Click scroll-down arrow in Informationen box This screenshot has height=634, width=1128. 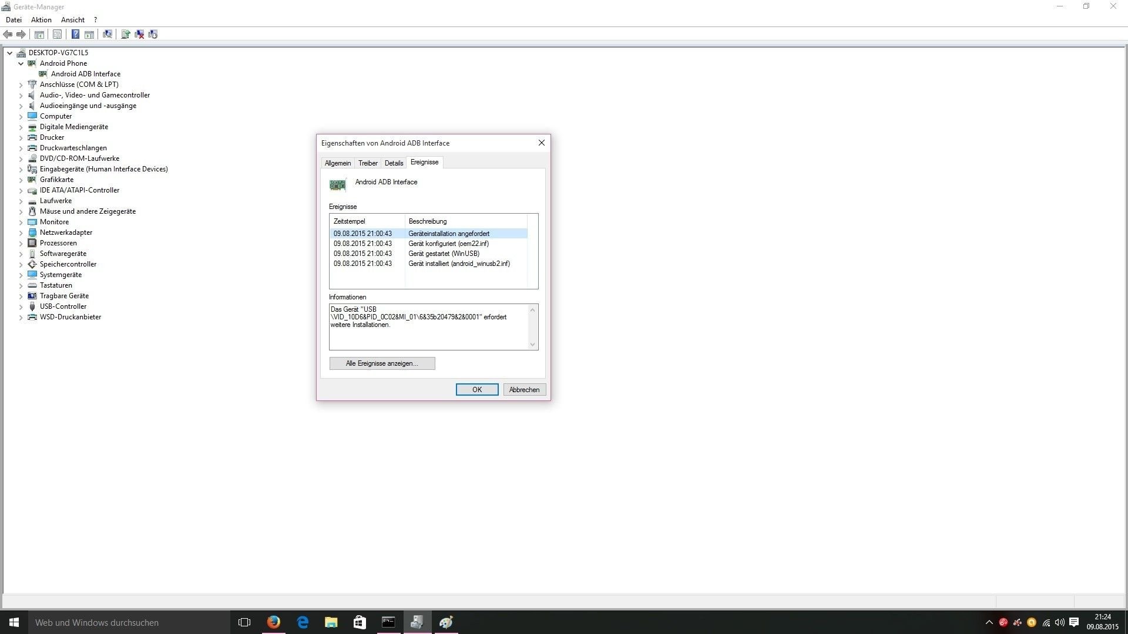(533, 345)
